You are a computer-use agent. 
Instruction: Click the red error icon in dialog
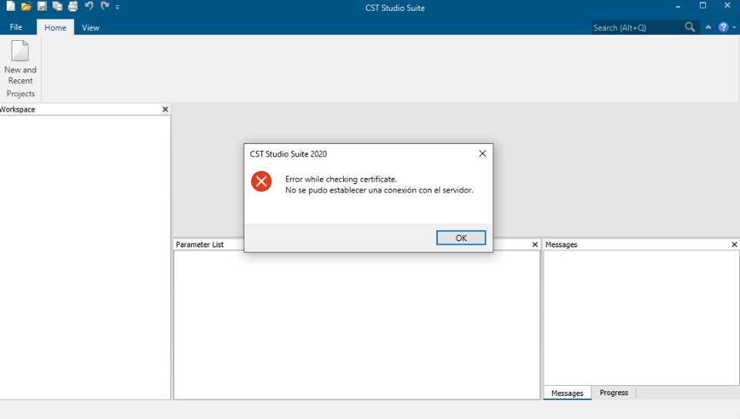(x=261, y=182)
